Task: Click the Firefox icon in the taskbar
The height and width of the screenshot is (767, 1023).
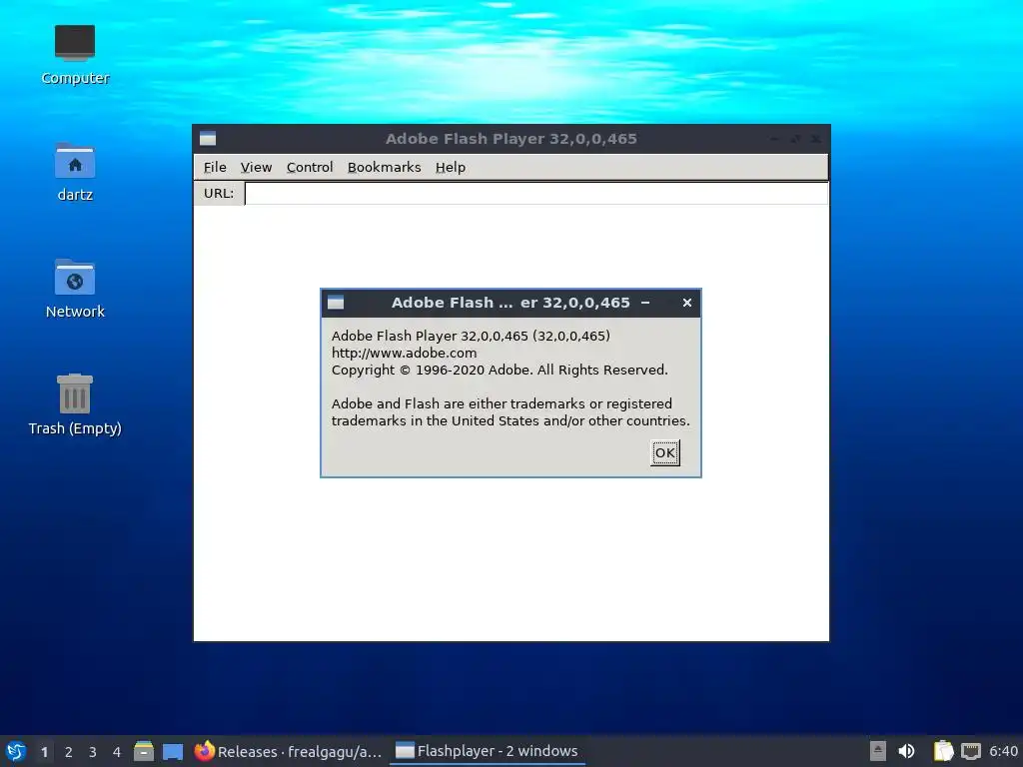Action: [x=204, y=751]
